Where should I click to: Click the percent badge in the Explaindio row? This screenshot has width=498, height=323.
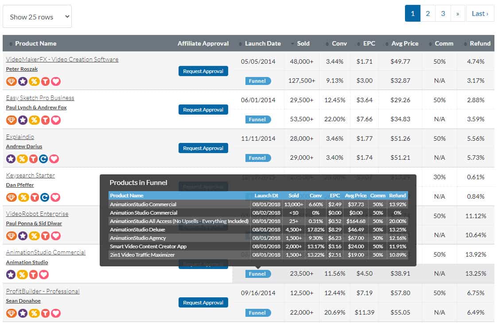click(x=22, y=159)
